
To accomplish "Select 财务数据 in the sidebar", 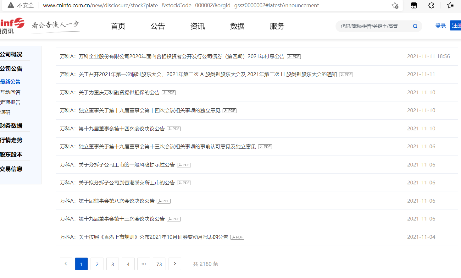I will (11, 126).
